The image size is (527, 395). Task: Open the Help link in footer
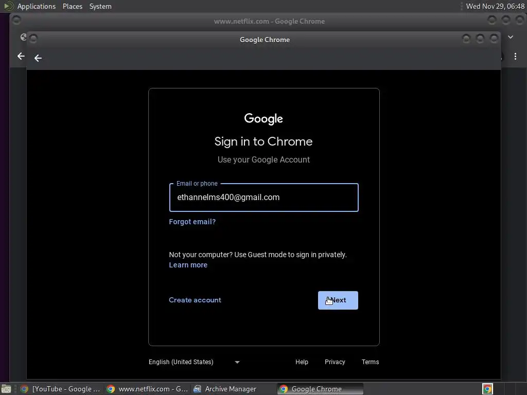302,362
